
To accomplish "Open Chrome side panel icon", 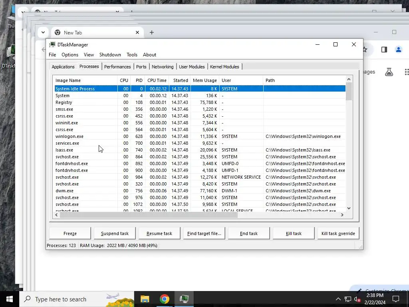I will [384, 50].
